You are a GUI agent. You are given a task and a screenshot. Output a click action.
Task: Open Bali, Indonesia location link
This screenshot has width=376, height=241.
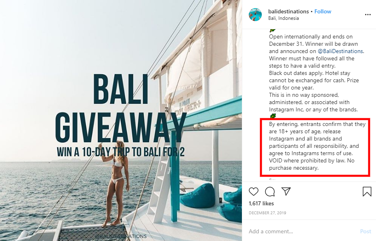pos(284,18)
